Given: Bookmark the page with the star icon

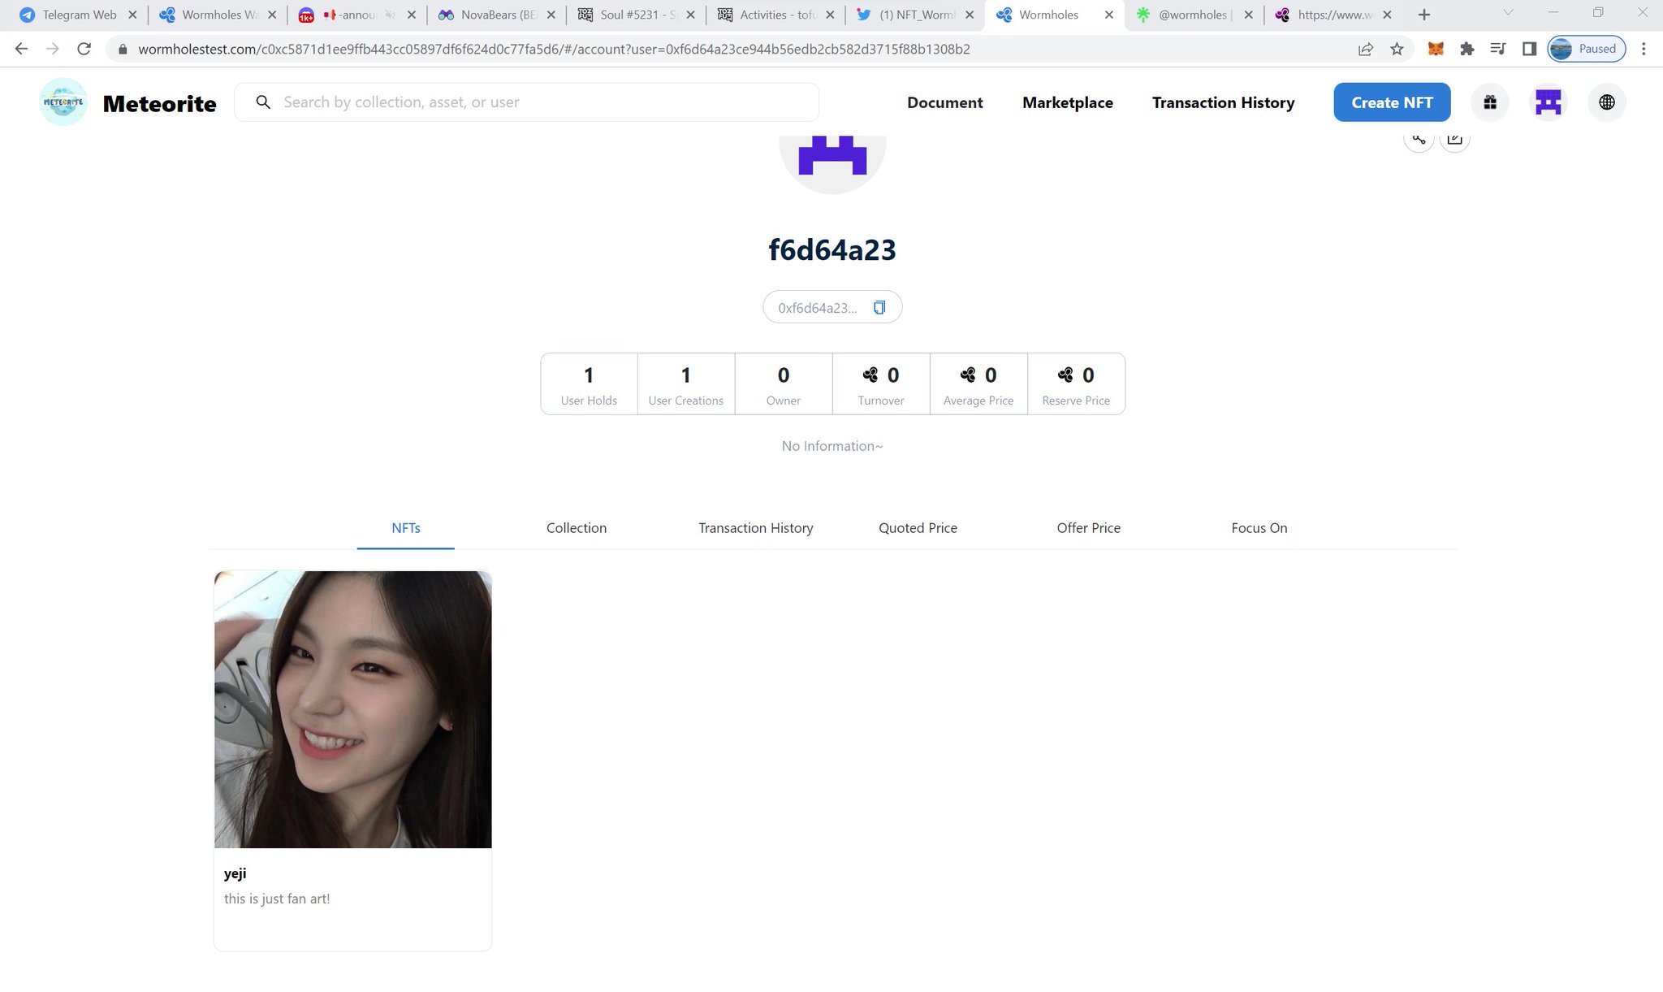Looking at the screenshot, I should [1397, 49].
